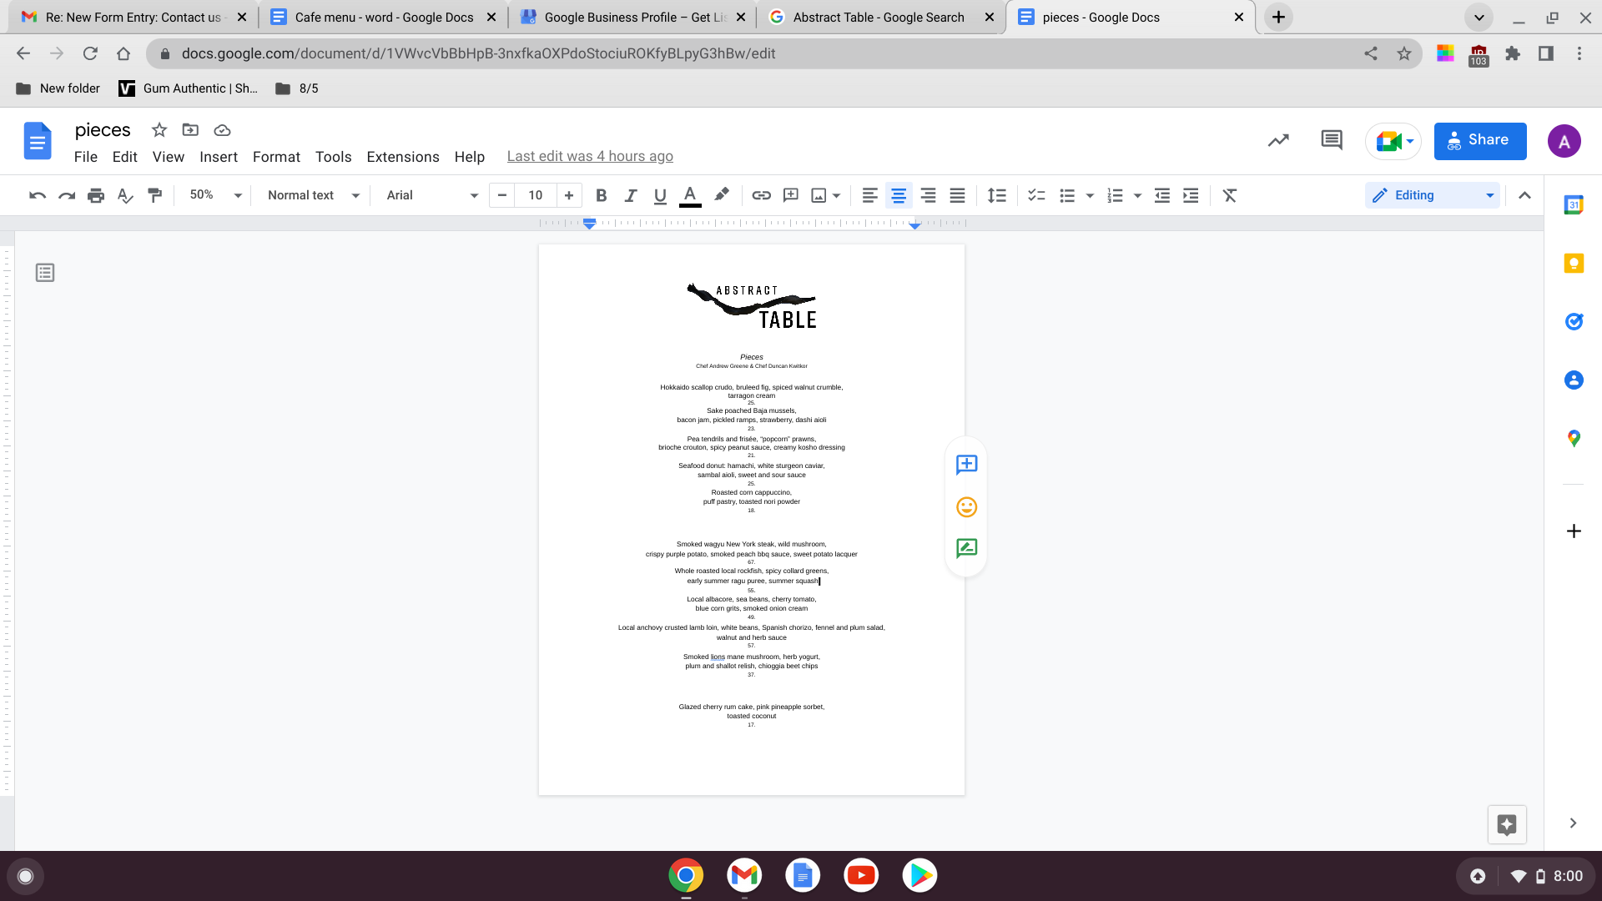
Task: Click the Paint format roller icon
Action: [x=154, y=195]
